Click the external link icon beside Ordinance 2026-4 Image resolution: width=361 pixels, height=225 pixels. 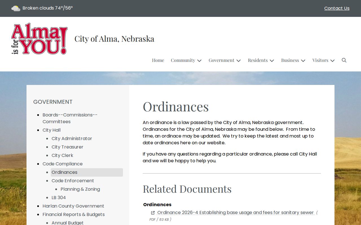(153, 213)
